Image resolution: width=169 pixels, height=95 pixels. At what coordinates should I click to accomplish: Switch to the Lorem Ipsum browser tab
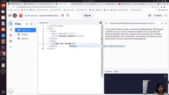(142, 4)
